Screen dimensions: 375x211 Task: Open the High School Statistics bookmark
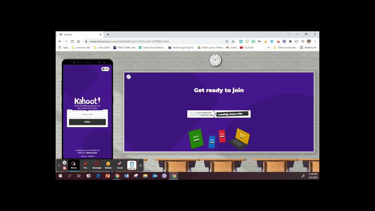(152, 47)
